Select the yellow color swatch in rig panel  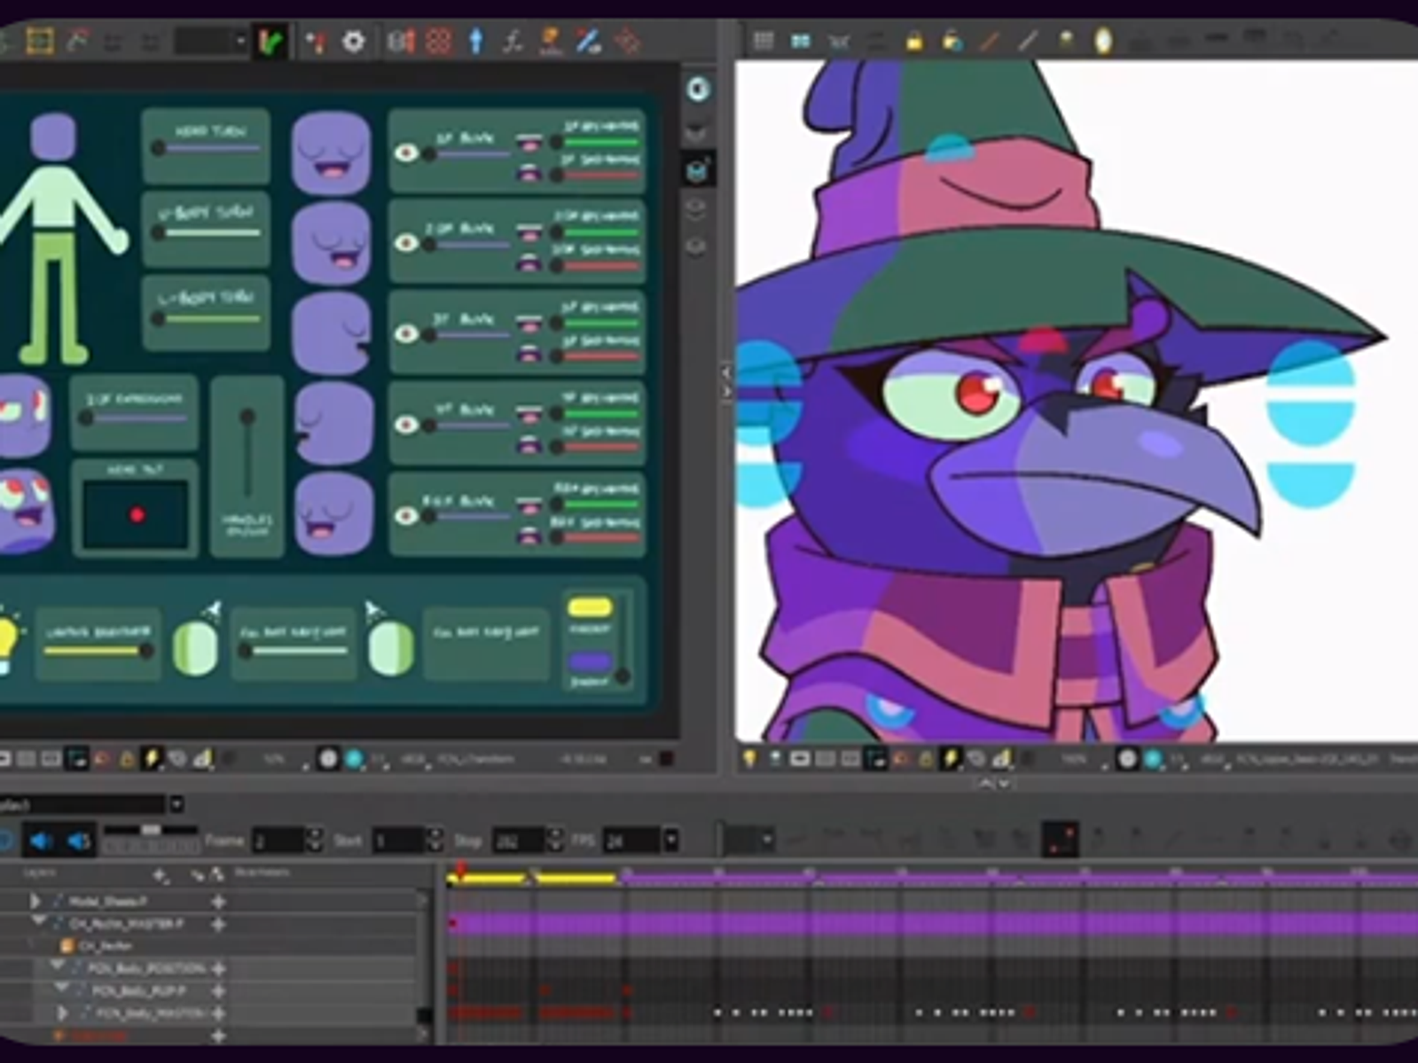tap(590, 607)
